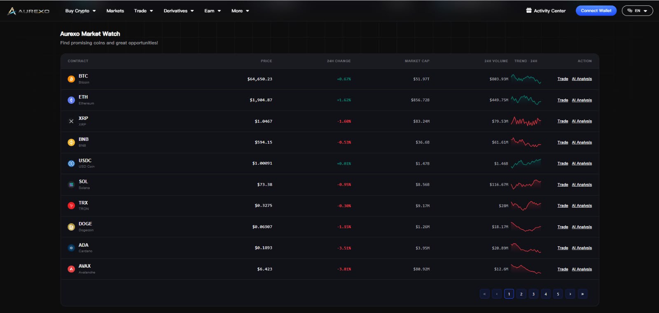659x313 pixels.
Task: Click the TRON coin icon
Action: coord(71,206)
